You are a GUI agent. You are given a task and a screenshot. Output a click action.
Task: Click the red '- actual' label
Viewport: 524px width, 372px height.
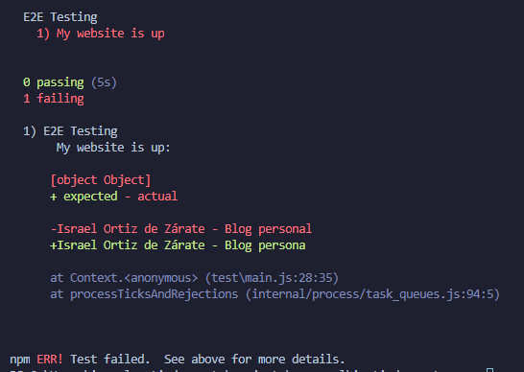(x=151, y=197)
